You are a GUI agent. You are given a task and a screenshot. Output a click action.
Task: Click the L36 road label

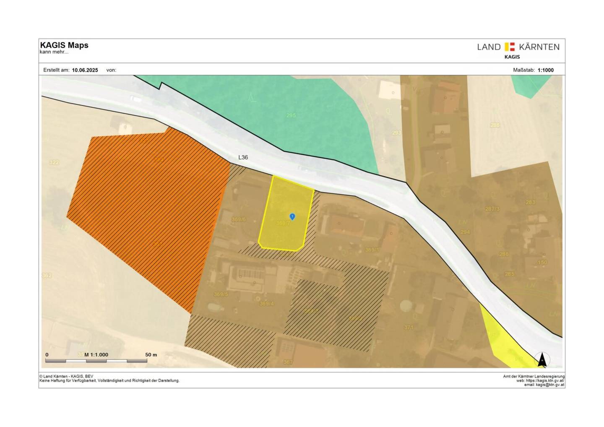(243, 157)
